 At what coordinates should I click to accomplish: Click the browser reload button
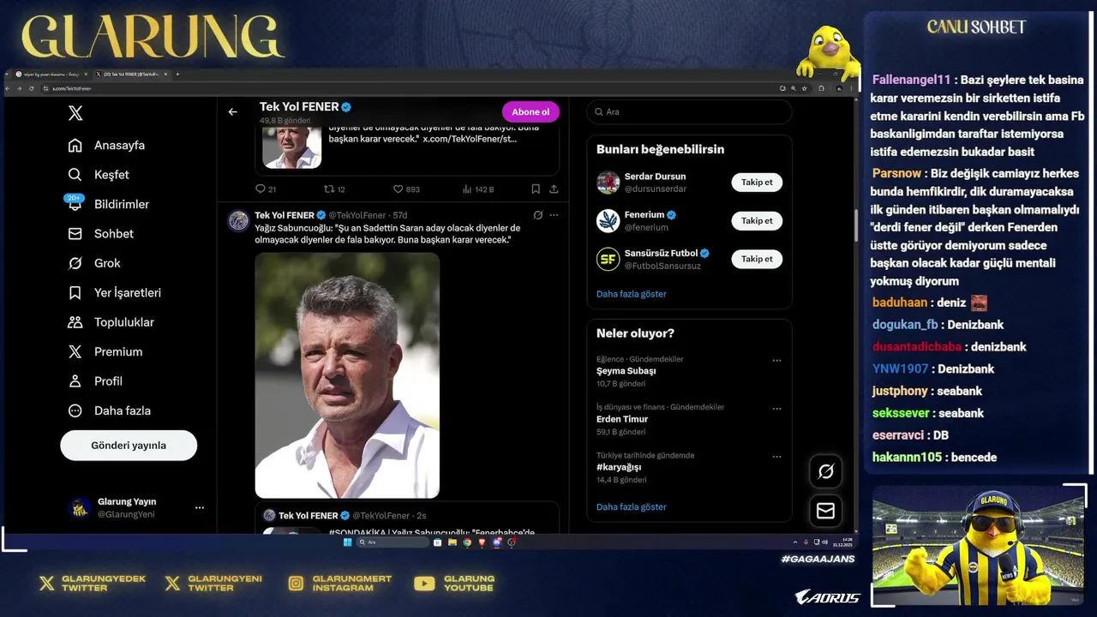coord(32,88)
